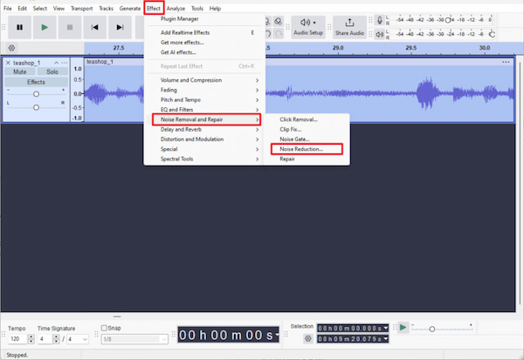The height and width of the screenshot is (360, 524).
Task: Choose Plugin Manager from Effect menu
Action: pos(203,19)
